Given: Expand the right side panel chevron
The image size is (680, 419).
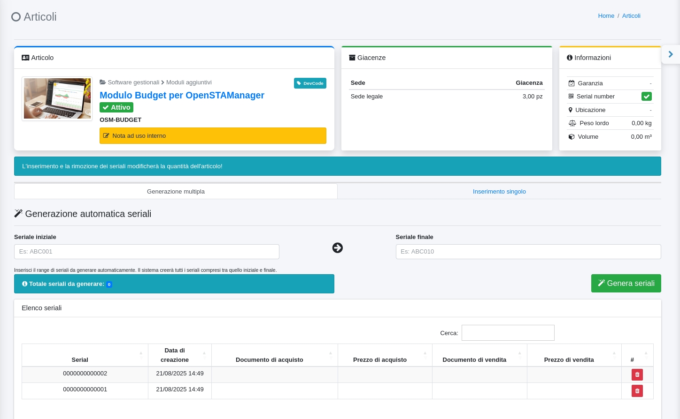Looking at the screenshot, I should tap(671, 54).
